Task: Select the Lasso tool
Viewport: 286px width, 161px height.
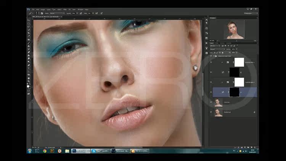Action: pos(29,26)
